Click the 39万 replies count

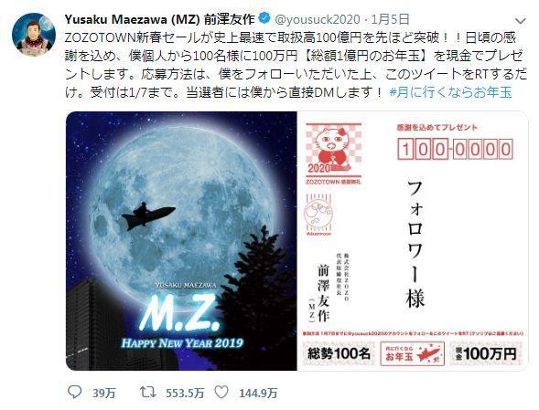point(103,393)
